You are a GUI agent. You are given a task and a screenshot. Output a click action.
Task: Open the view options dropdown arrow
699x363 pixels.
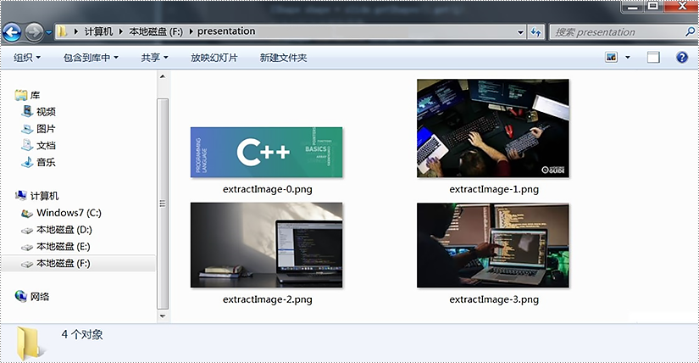[628, 58]
